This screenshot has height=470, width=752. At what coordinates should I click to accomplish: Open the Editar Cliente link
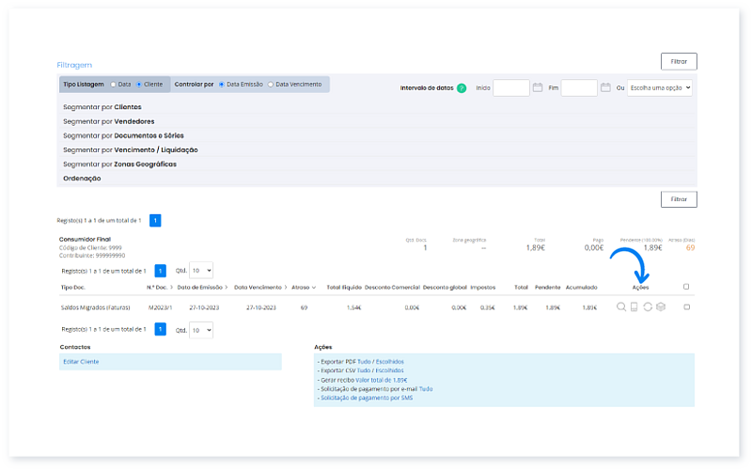(81, 361)
